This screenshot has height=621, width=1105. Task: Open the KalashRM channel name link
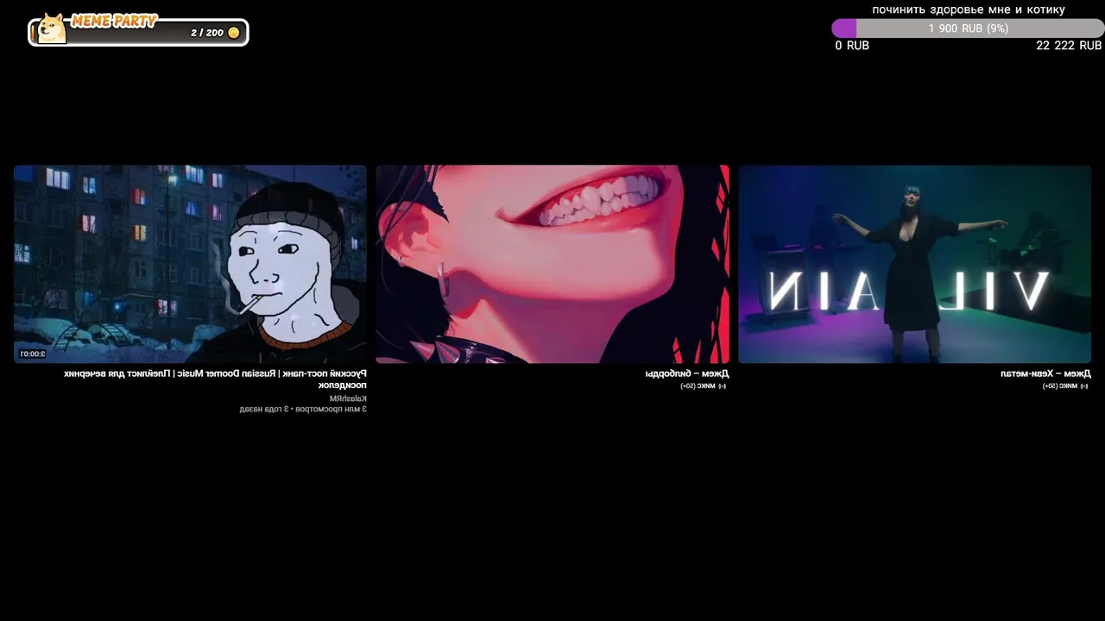click(x=348, y=398)
